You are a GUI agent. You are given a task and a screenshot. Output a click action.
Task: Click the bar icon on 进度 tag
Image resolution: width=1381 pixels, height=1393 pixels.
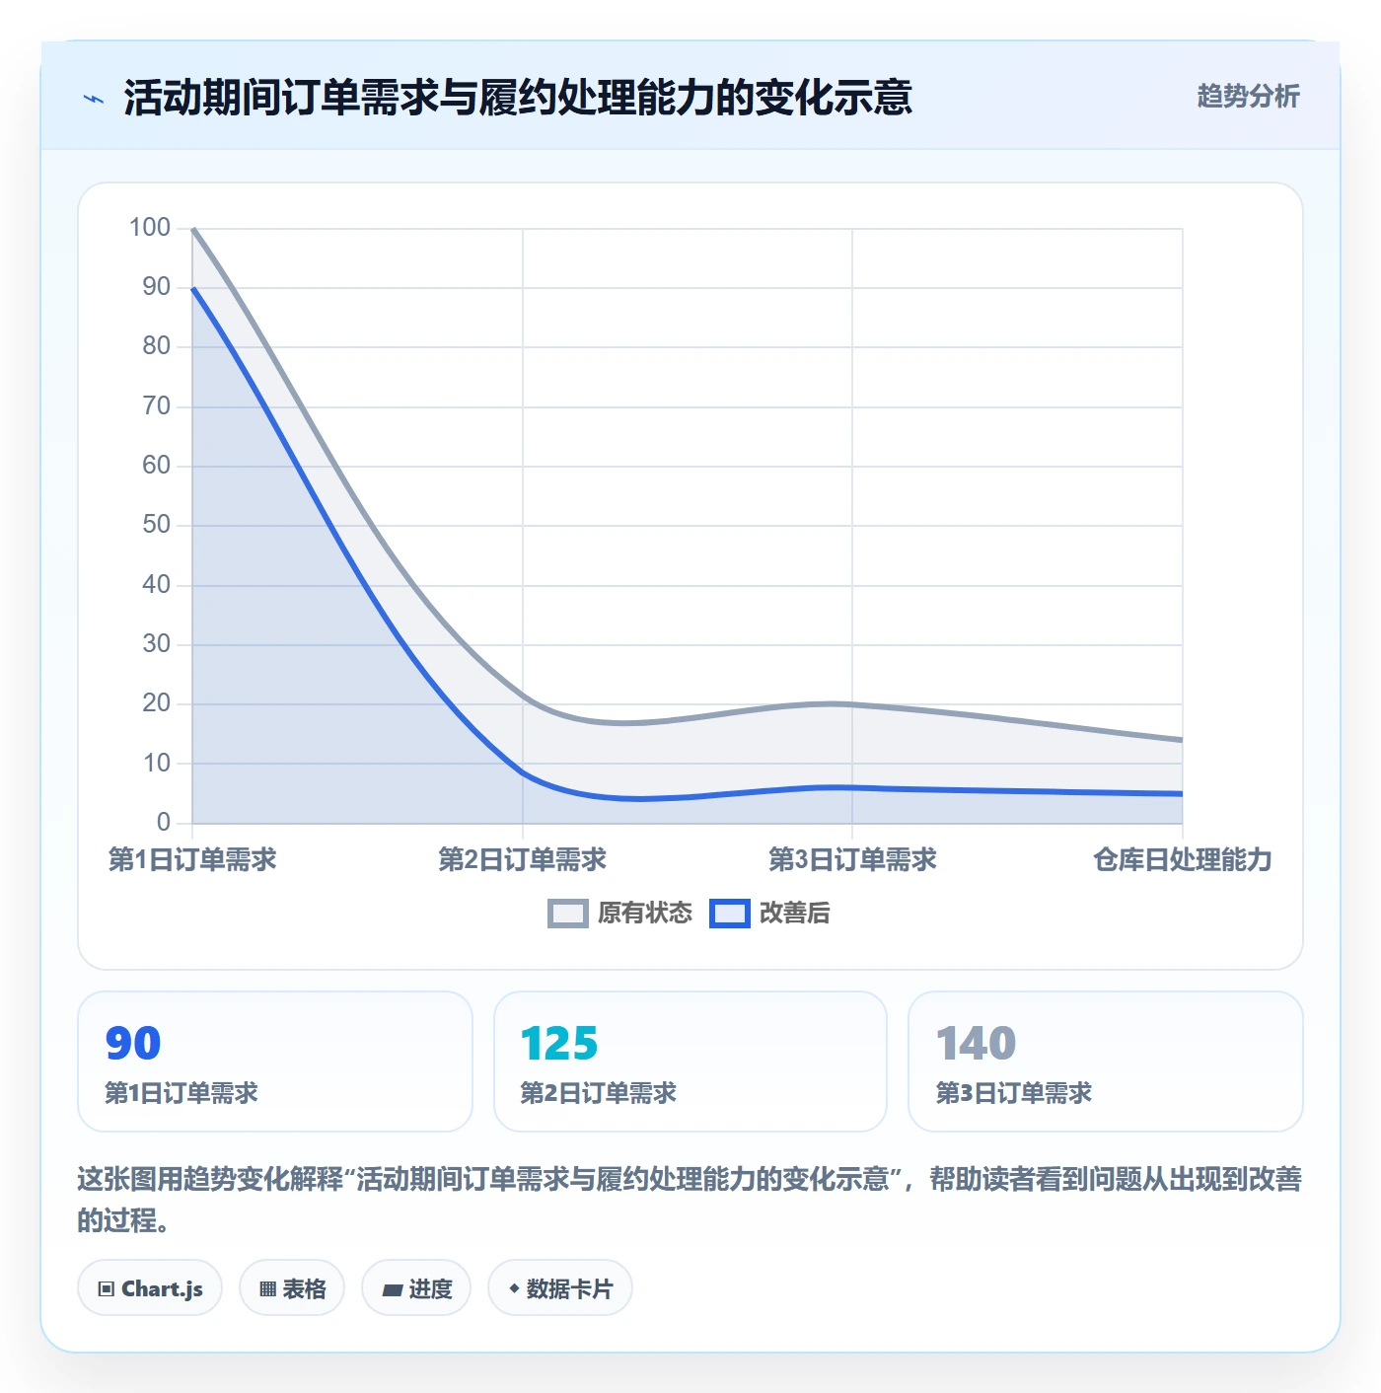[x=393, y=1289]
